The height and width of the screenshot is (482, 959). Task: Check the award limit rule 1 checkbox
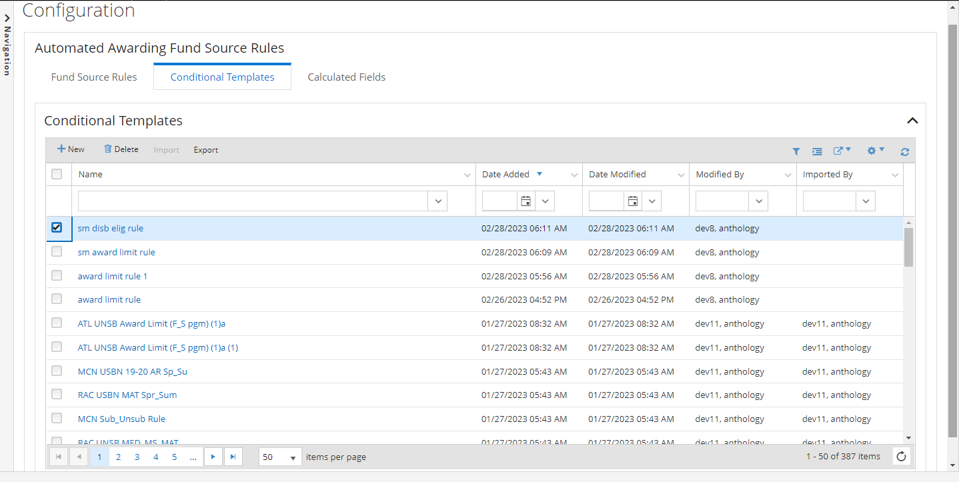57,275
